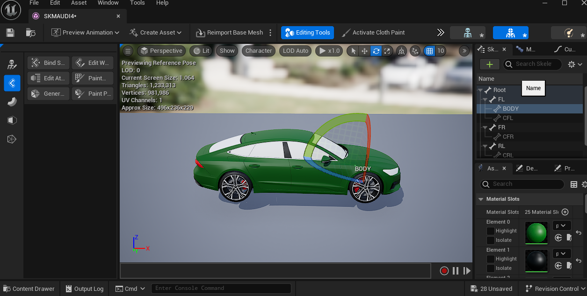587x296 pixels.
Task: Select the cube-shaped sidebar mode icon
Action: (x=12, y=120)
